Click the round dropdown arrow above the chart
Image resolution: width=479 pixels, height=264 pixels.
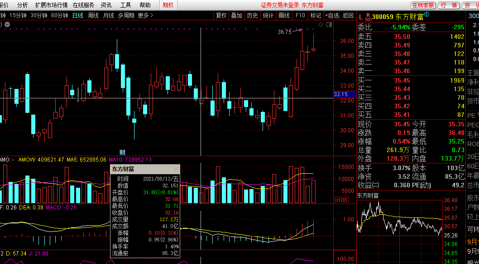pyautogui.click(x=7, y=24)
